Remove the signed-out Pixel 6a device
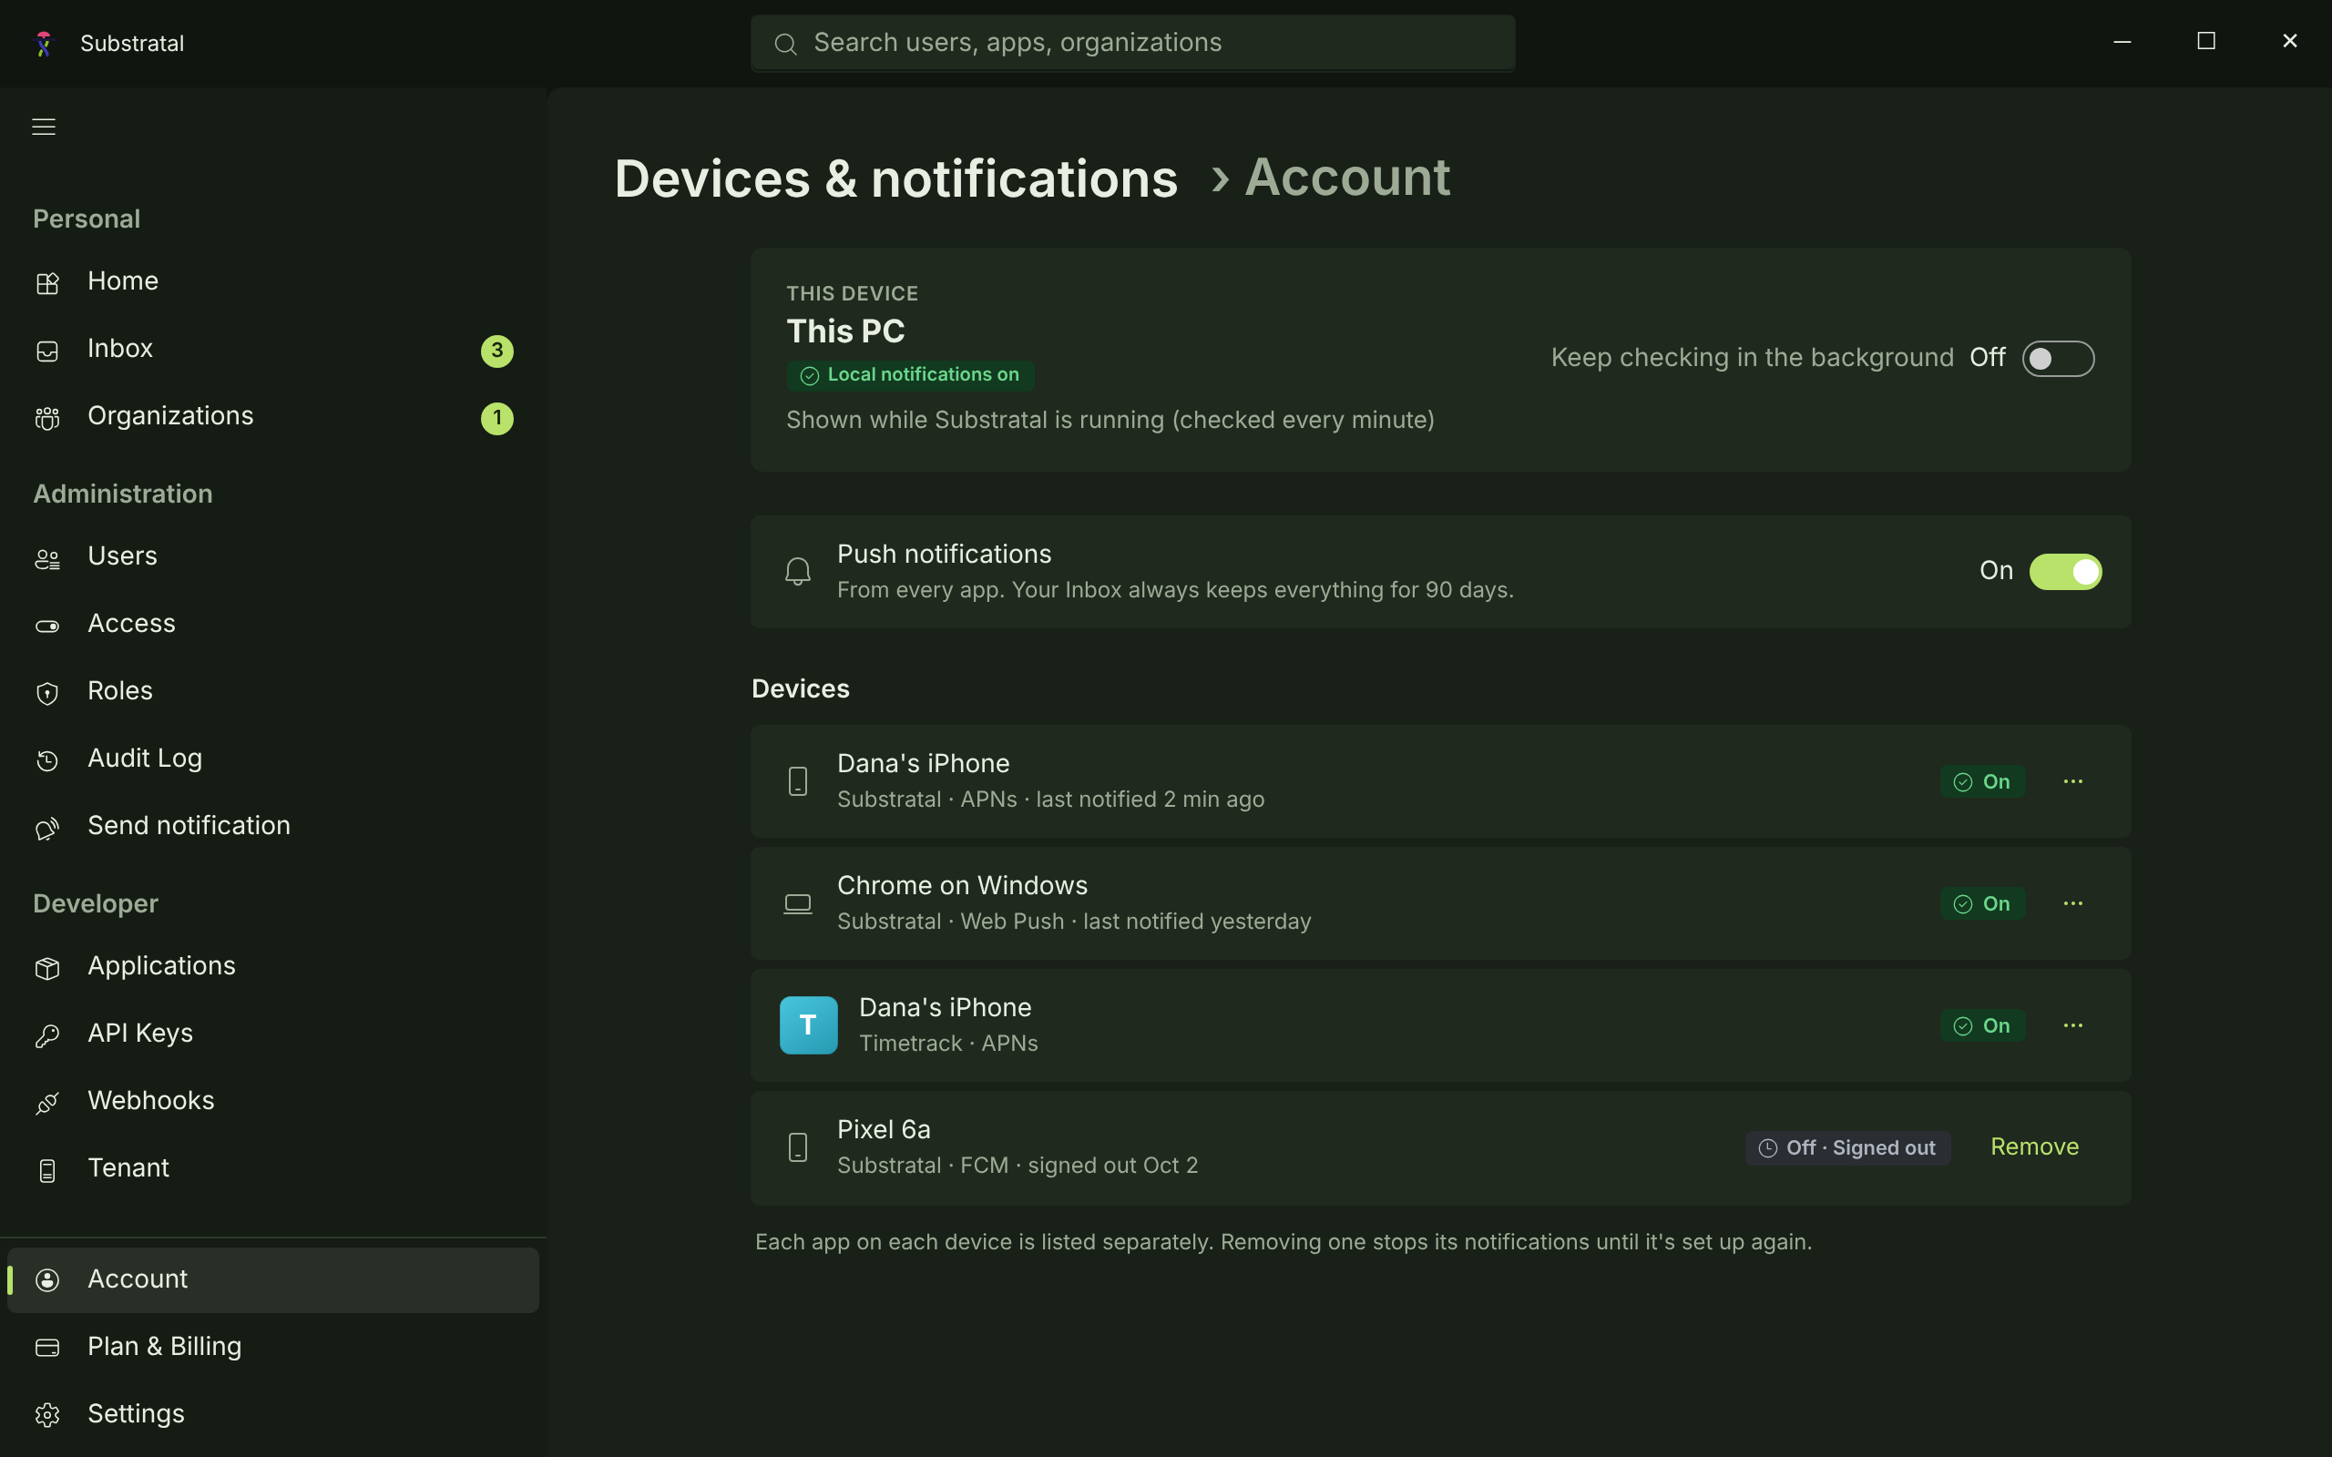 [2034, 1146]
